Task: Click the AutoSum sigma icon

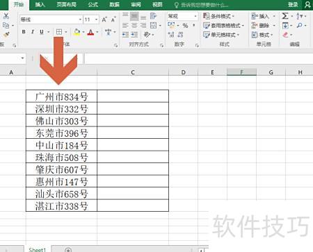Action: (285, 16)
